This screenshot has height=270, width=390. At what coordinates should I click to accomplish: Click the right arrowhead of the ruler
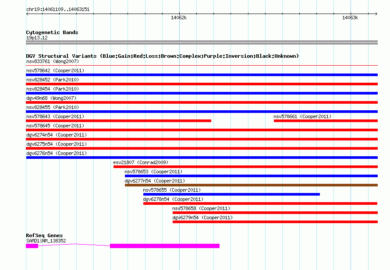click(376, 14)
